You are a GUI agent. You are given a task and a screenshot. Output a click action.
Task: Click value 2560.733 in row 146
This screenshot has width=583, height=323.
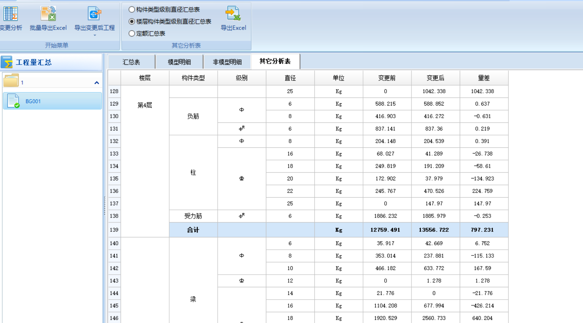point(434,318)
